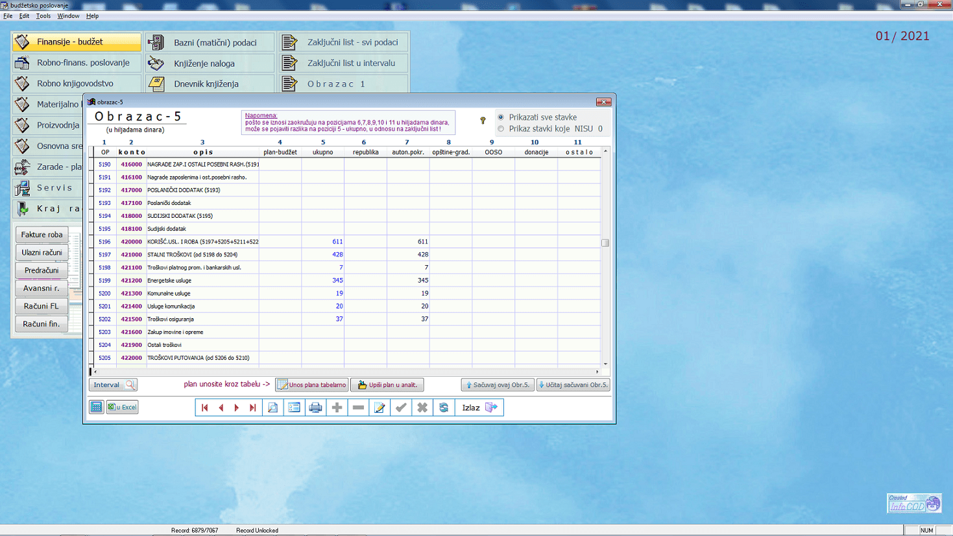
Task: Delete record with minus icon
Action: (x=358, y=408)
